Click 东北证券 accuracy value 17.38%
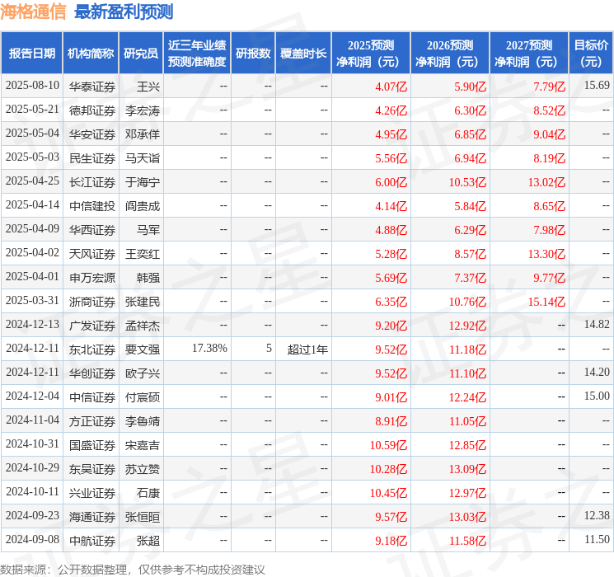This screenshot has height=577, width=614. 209,348
